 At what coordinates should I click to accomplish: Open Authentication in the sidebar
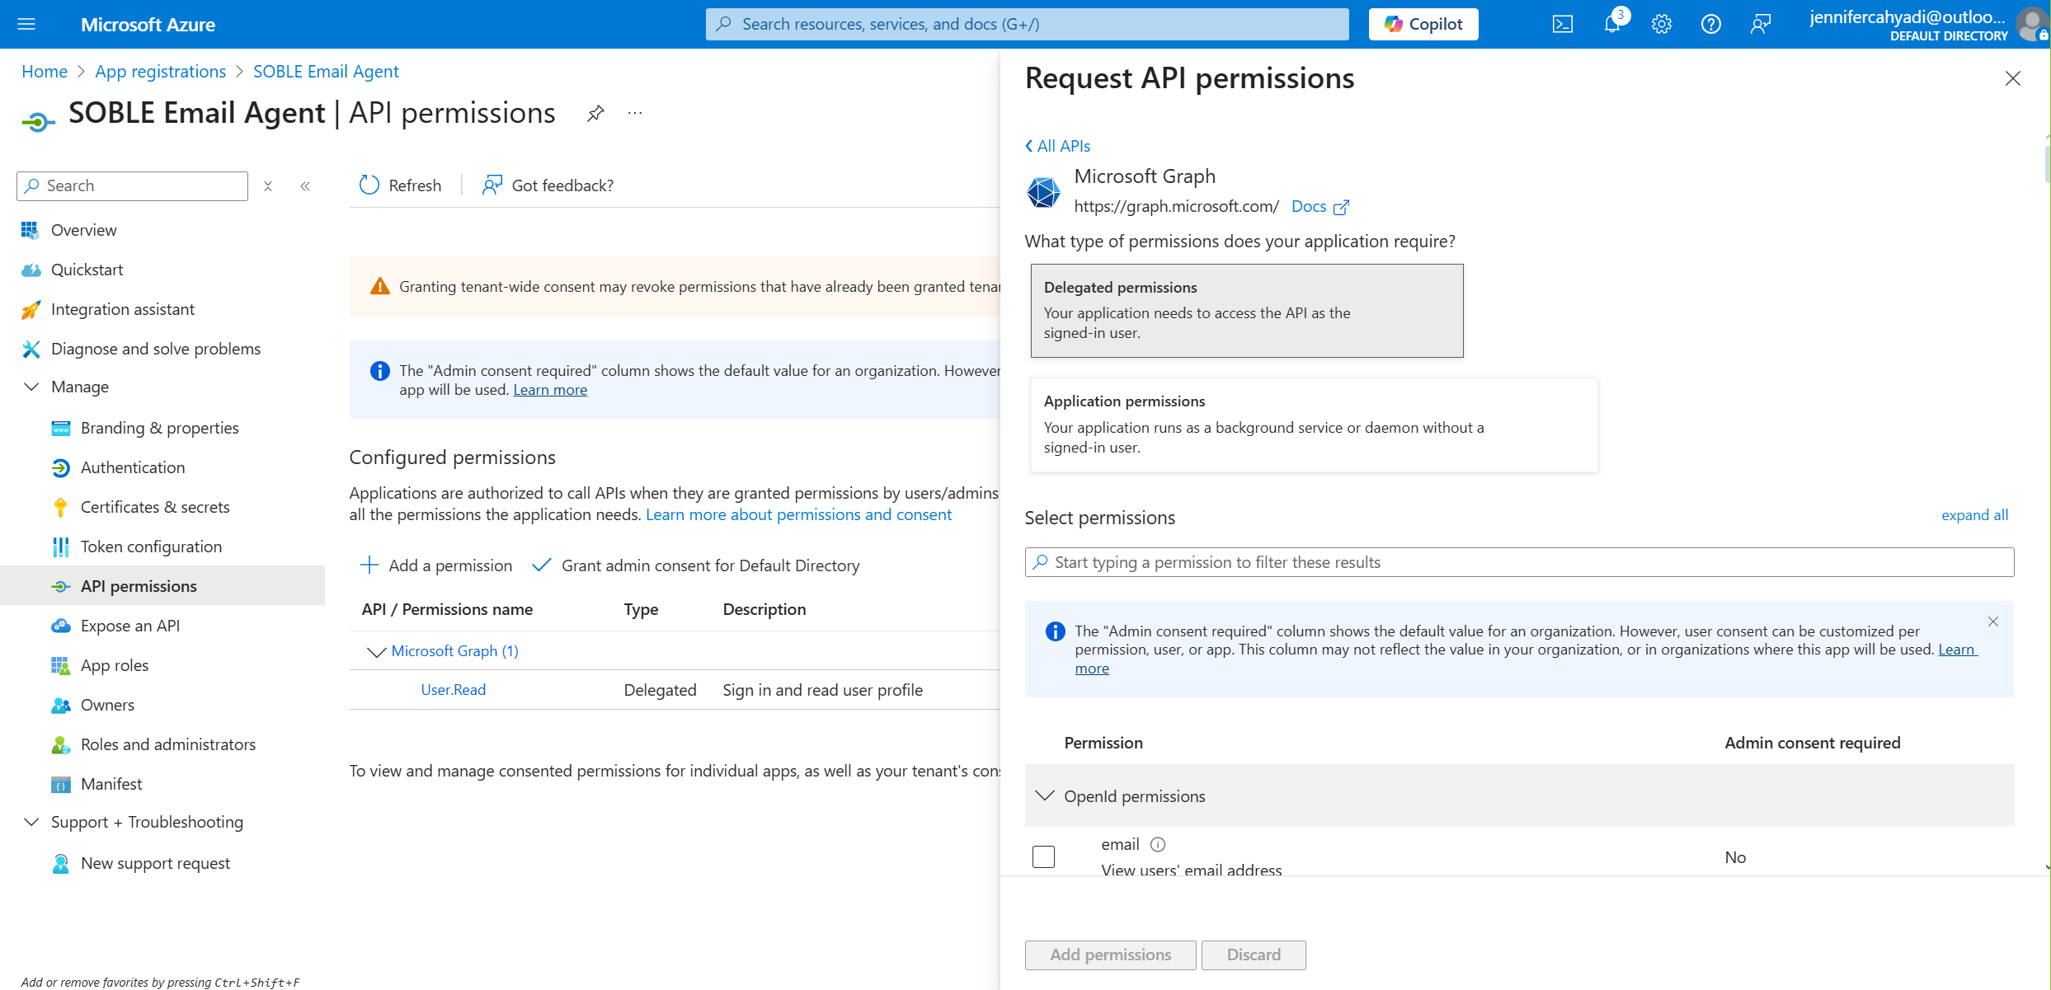coord(132,467)
